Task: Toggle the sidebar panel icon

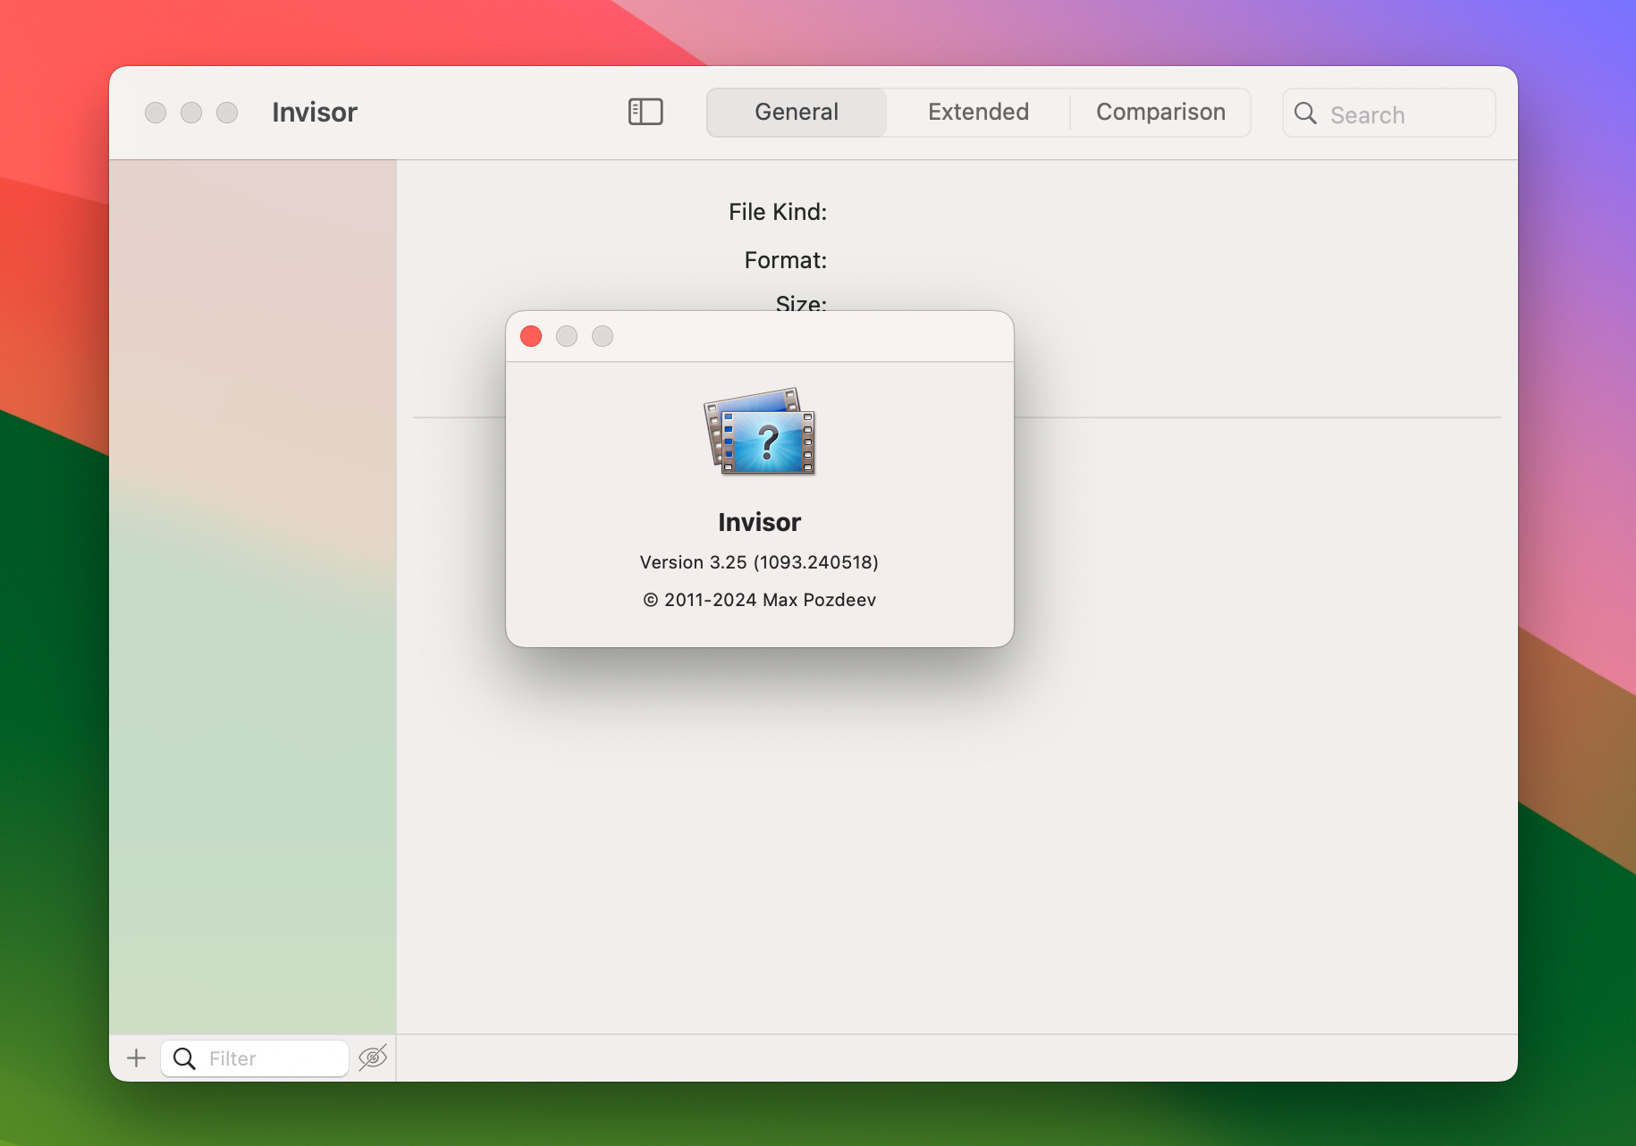Action: [645, 112]
